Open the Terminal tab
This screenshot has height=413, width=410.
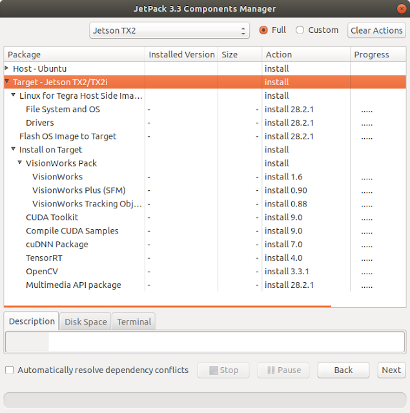tap(134, 321)
